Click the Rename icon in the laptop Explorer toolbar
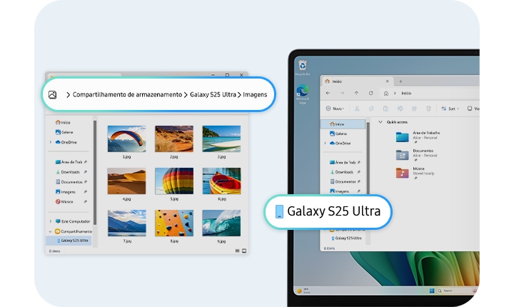514x307 pixels. tap(400, 109)
